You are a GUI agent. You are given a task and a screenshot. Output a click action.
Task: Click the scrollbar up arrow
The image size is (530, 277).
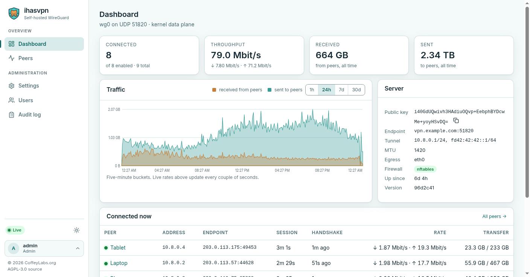click(527, 3)
